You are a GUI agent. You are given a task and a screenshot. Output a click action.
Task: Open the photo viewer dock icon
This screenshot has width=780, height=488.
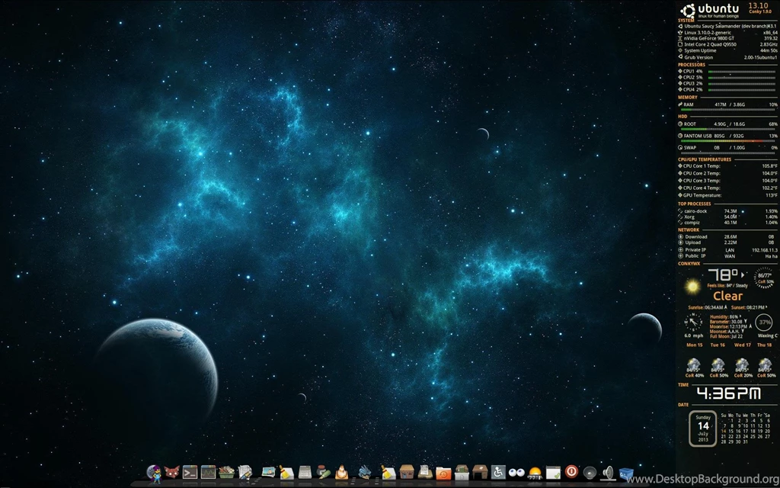pyautogui.click(x=267, y=473)
